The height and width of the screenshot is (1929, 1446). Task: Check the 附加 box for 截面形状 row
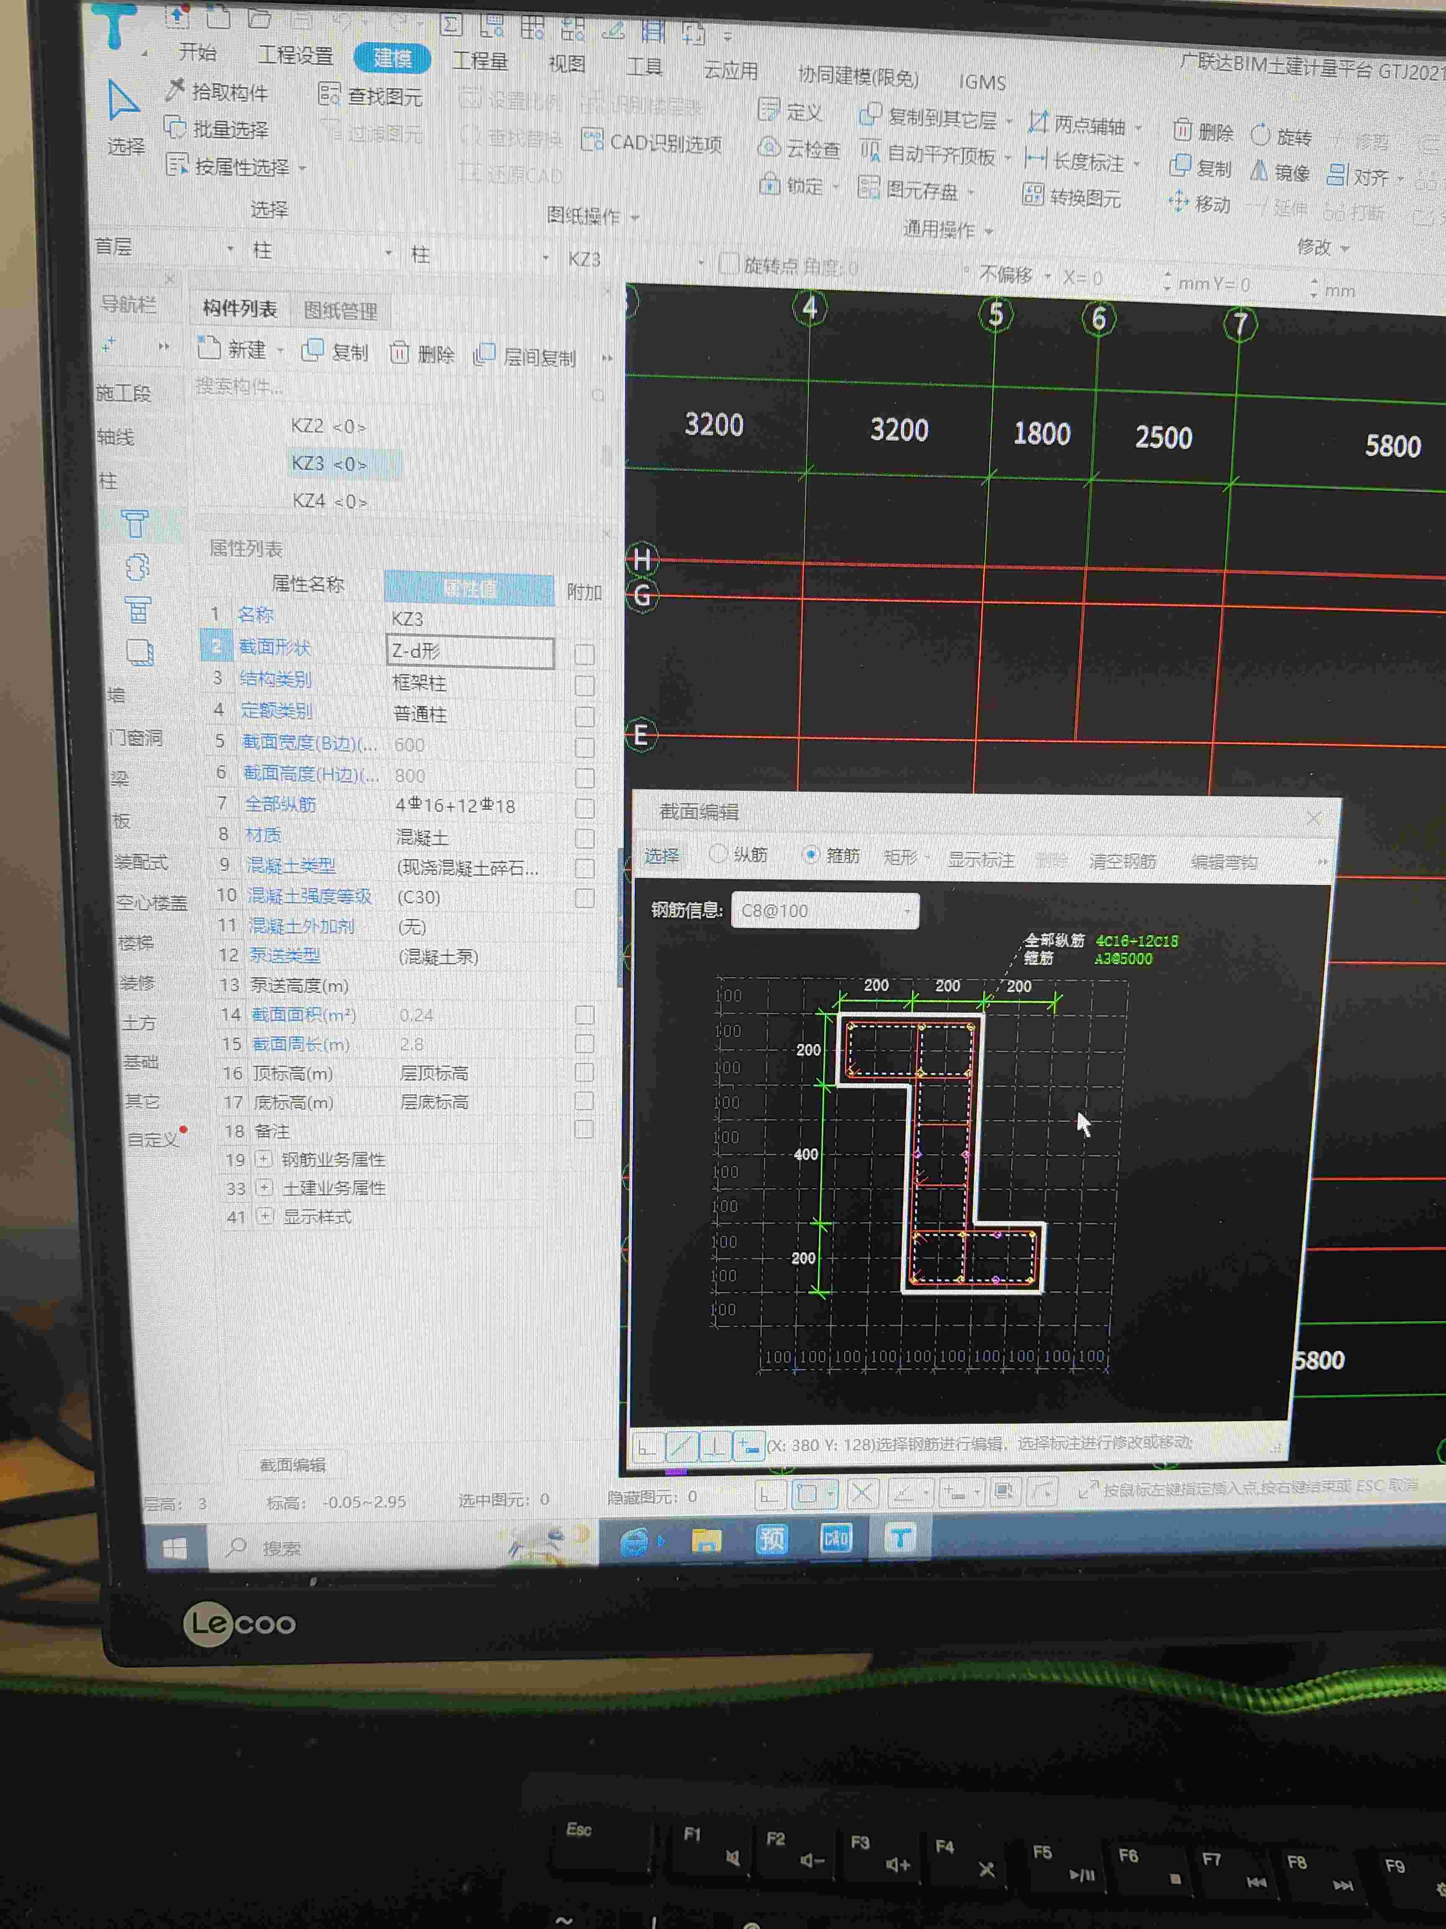click(585, 654)
